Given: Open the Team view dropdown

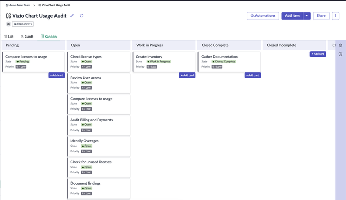Looking at the screenshot, I should pos(23,24).
